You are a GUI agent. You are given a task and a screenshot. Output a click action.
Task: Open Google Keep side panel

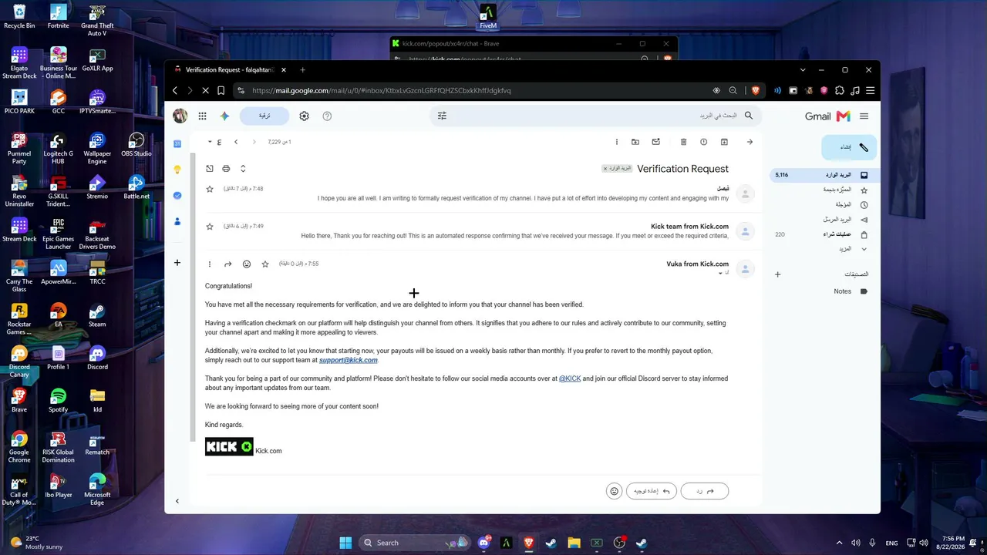tap(177, 170)
